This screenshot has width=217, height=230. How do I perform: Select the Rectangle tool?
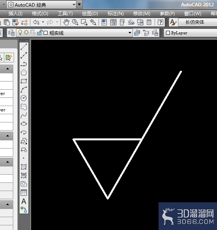[24, 81]
